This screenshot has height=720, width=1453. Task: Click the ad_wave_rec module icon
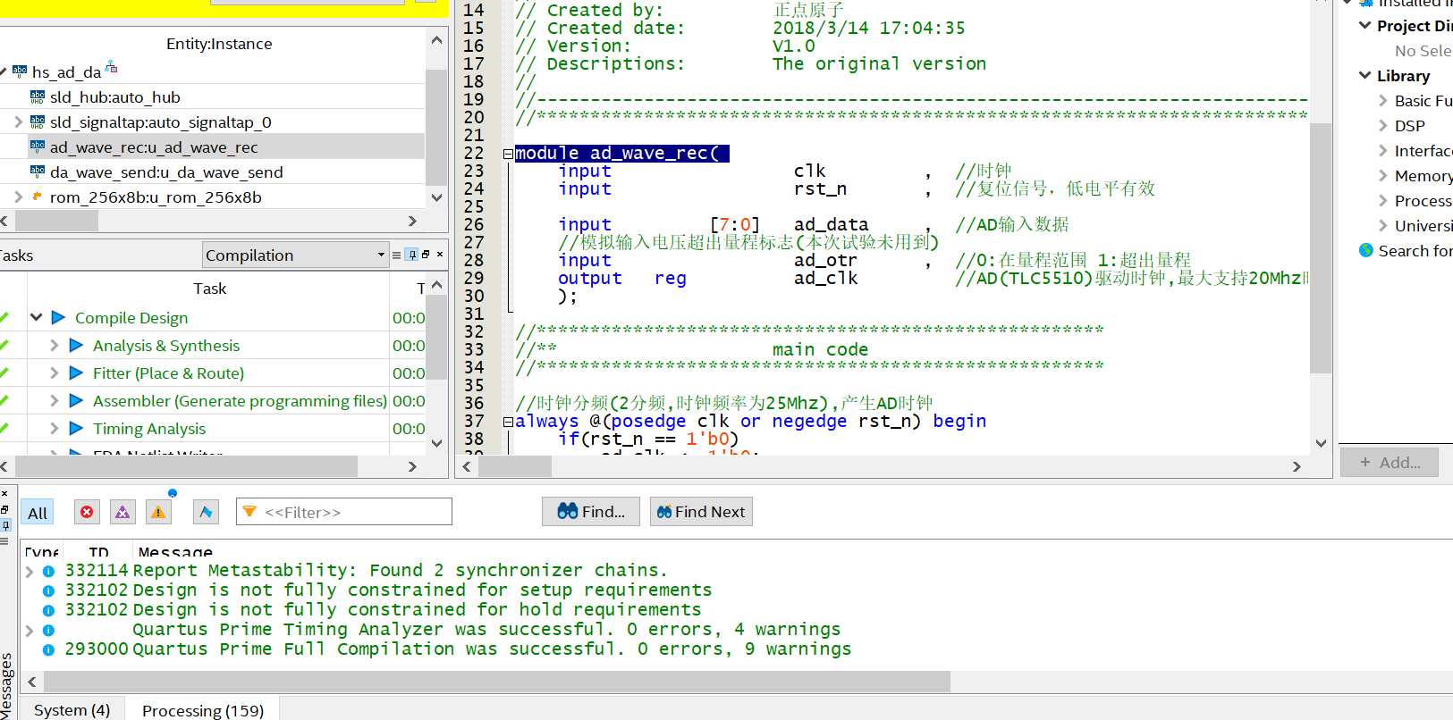click(38, 146)
